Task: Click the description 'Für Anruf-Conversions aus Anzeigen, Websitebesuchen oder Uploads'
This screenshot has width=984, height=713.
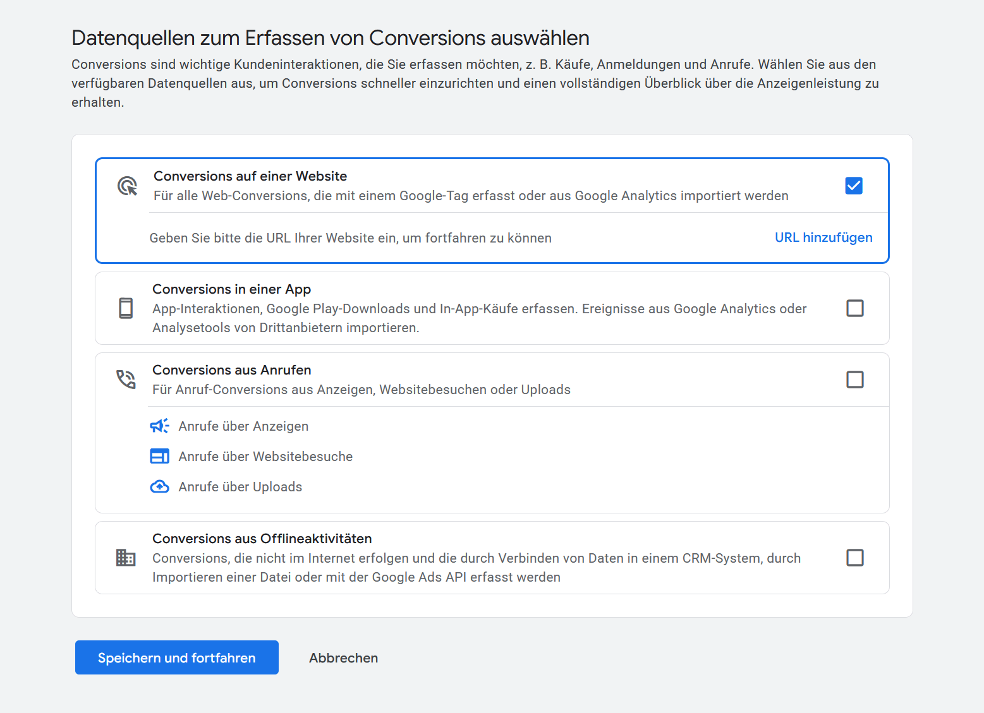Action: point(361,390)
